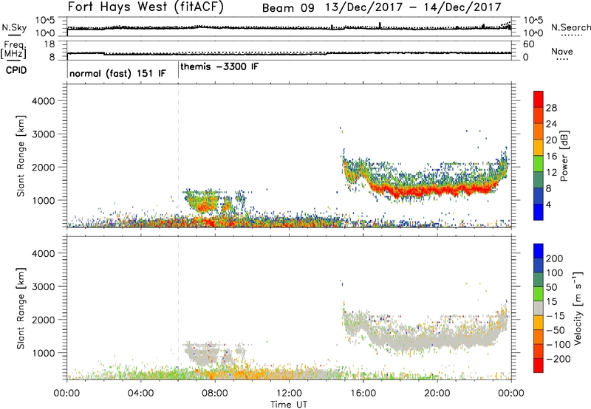Select the 'normal (fast) 151 IF' CPID text
The height and width of the screenshot is (409, 591).
pyautogui.click(x=117, y=73)
